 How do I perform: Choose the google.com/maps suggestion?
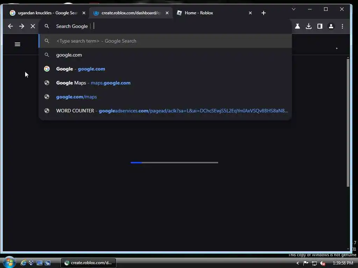(x=165, y=97)
